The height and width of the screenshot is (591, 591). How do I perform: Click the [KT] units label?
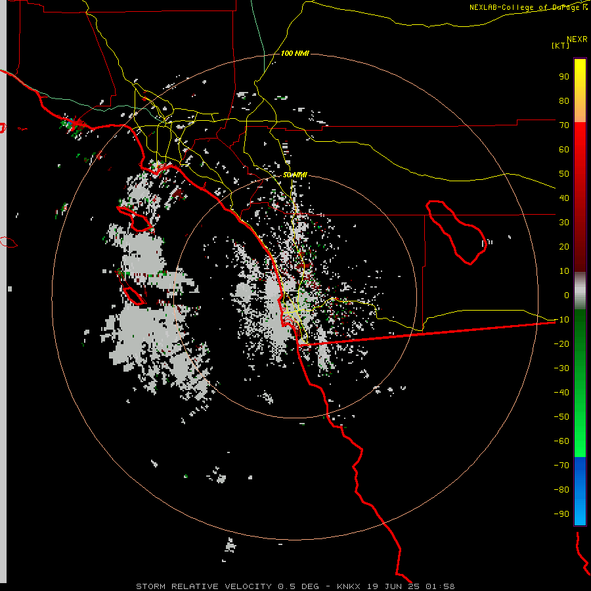[x=561, y=45]
